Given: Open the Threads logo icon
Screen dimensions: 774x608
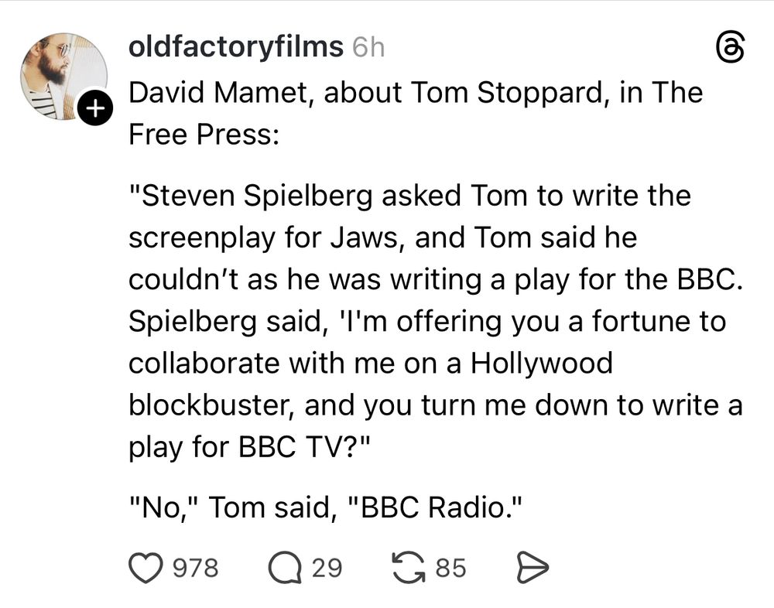Looking at the screenshot, I should coord(730,49).
